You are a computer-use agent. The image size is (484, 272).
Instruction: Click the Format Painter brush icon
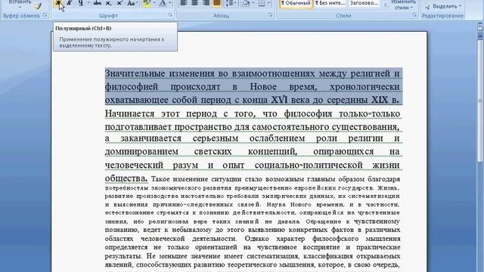(39, 6)
